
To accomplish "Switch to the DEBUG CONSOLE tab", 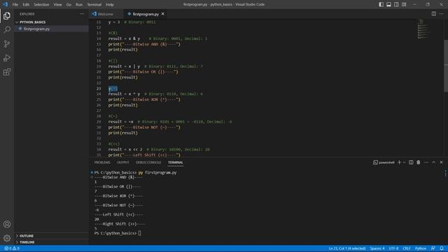I will (x=148, y=162).
